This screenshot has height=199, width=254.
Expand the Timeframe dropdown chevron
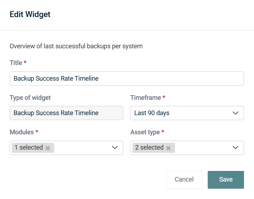point(235,113)
